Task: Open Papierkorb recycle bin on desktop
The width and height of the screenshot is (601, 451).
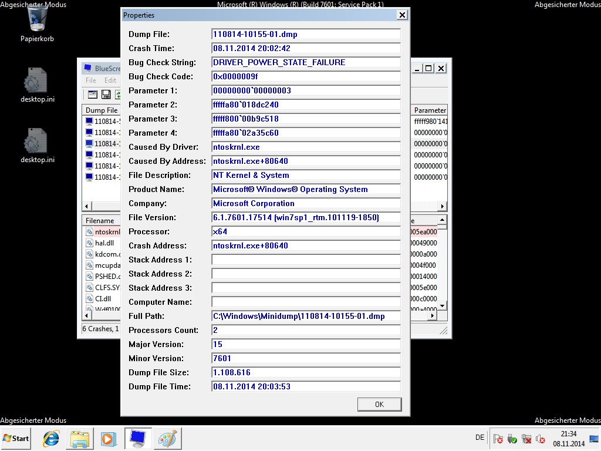Action: tap(37, 23)
